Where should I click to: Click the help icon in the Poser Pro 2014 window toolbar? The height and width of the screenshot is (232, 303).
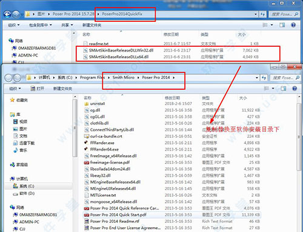pyautogui.click(x=295, y=89)
